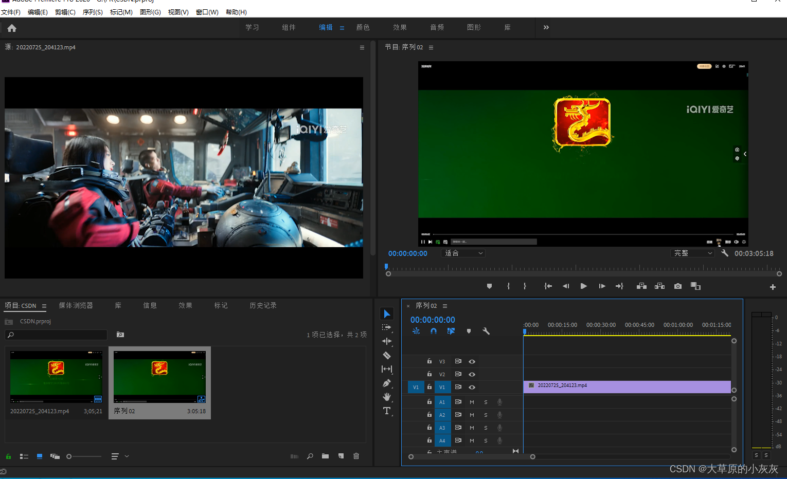The width and height of the screenshot is (787, 479).
Task: Click New Item button
Action: (341, 456)
